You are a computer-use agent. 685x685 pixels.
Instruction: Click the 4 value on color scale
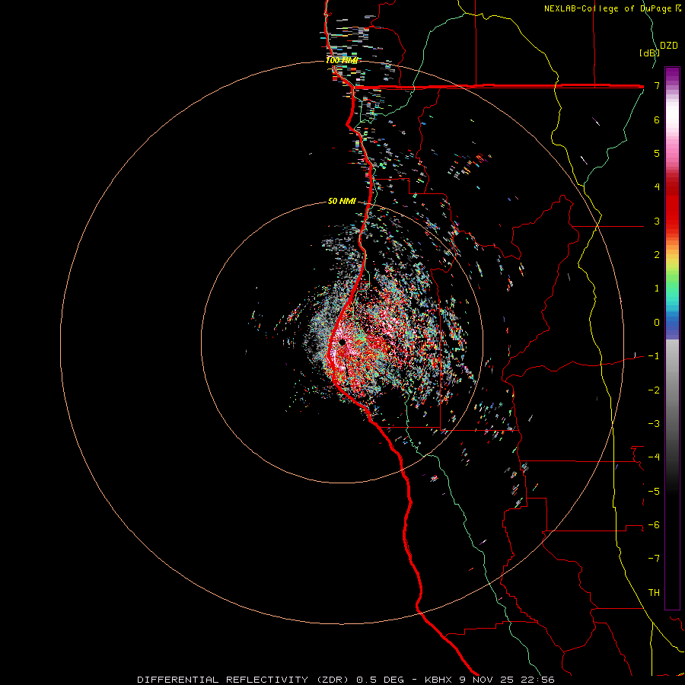coord(657,187)
